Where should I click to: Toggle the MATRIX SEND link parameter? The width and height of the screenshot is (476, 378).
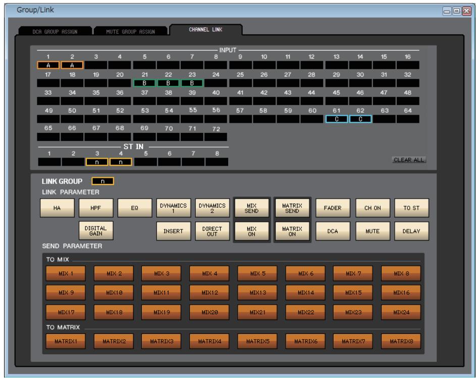pyautogui.click(x=292, y=208)
